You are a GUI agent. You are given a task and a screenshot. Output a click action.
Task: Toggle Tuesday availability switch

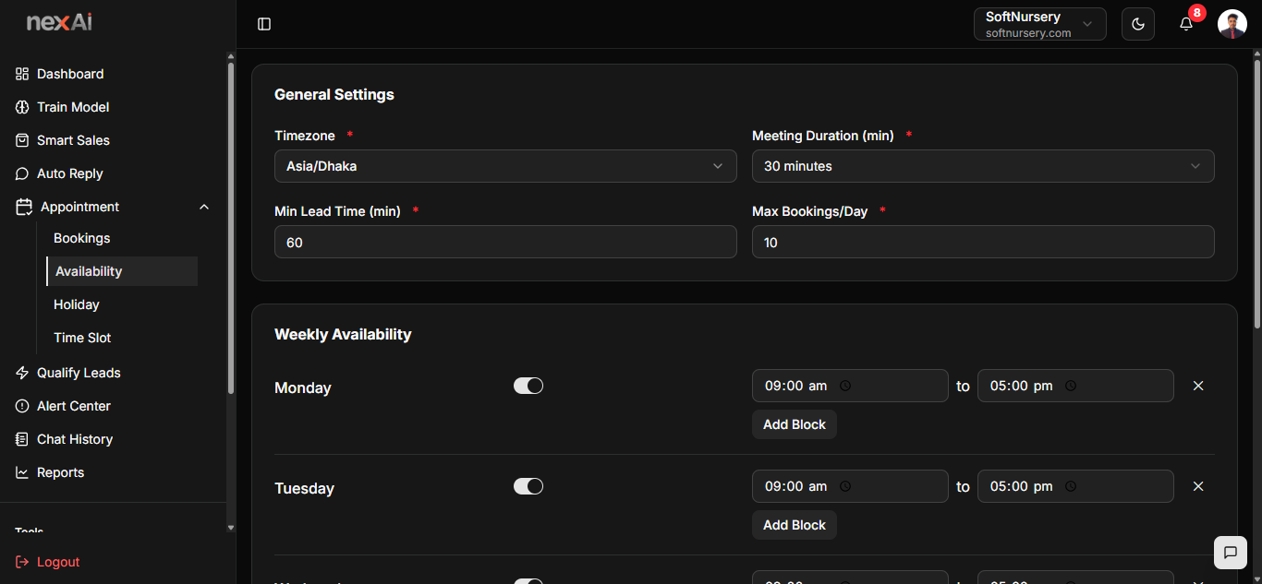[528, 486]
